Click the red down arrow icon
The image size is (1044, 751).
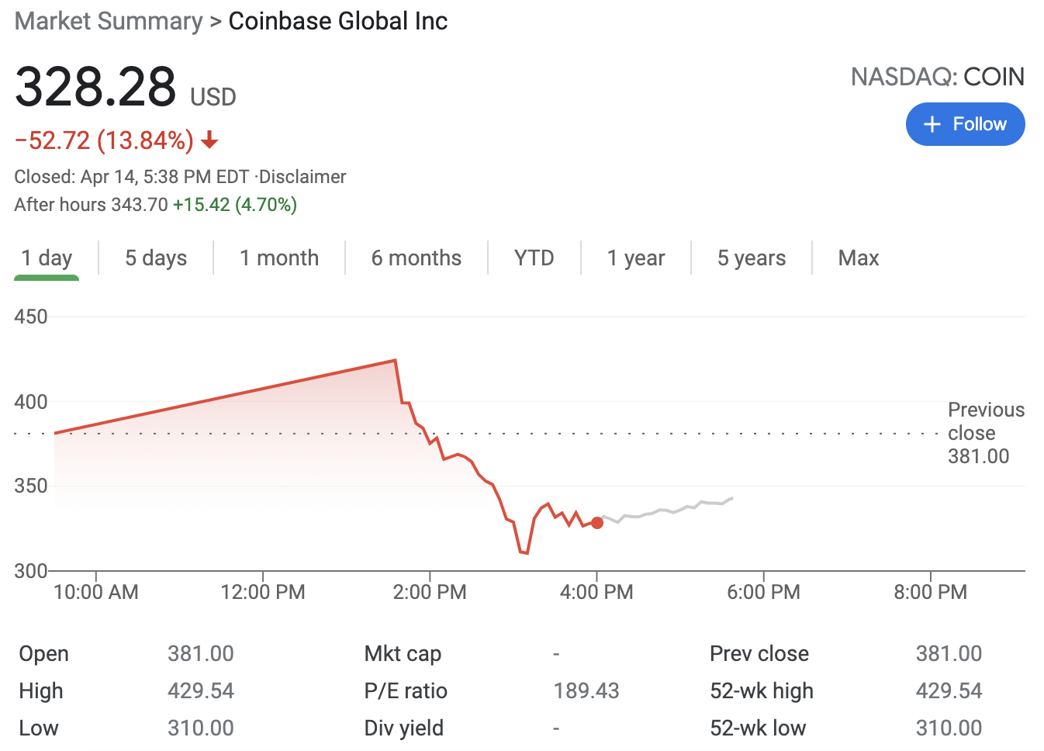tap(209, 140)
